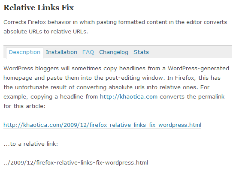233x171 pixels.
Task: Switch to the Installation tab
Action: tap(61, 52)
